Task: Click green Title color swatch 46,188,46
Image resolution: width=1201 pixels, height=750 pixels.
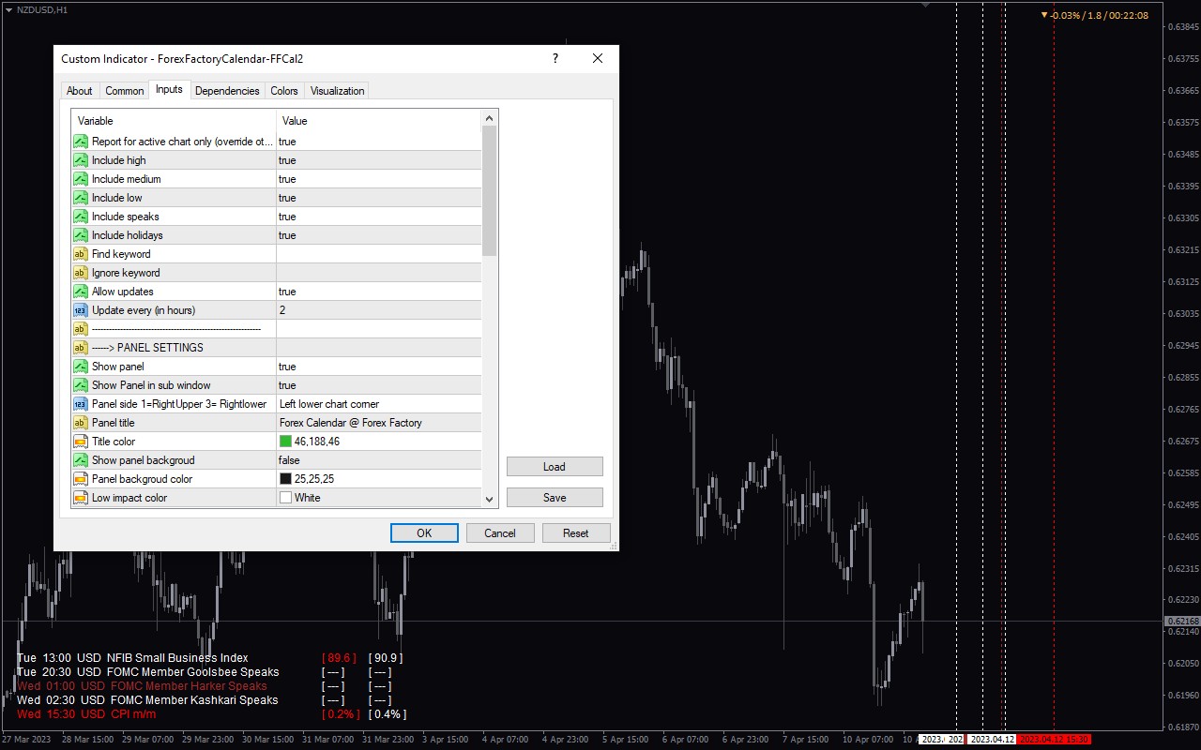Action: tap(285, 442)
